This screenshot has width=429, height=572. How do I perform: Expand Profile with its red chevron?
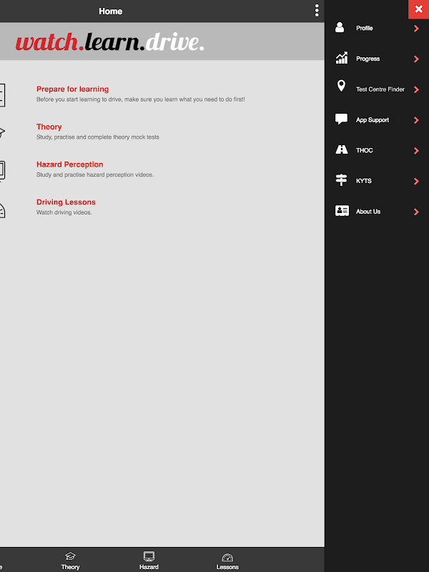(x=416, y=29)
